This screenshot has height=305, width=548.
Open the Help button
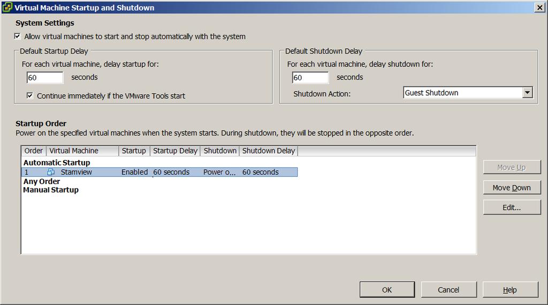click(510, 289)
